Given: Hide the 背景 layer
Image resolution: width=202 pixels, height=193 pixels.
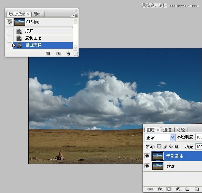Looking at the screenshot, I should tap(147, 166).
